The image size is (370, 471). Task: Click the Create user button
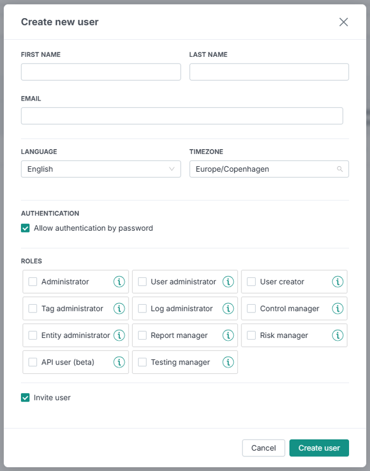point(319,448)
